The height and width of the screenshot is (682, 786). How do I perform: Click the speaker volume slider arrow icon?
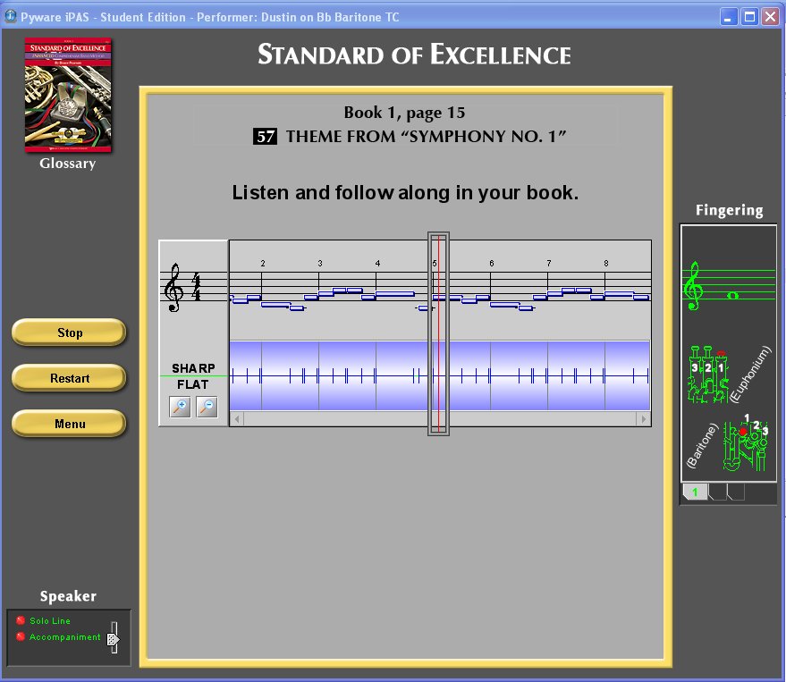click(113, 638)
